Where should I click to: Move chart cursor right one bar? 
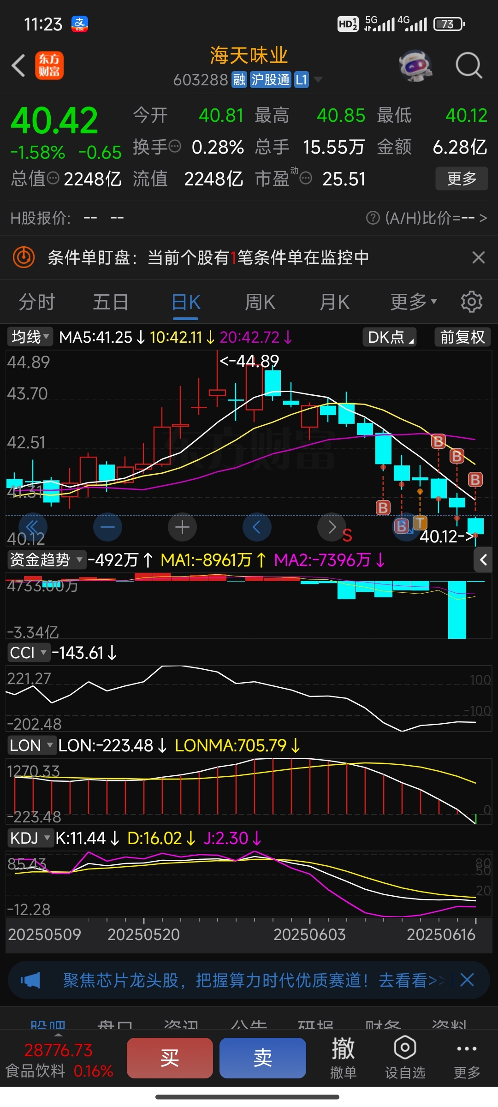pyautogui.click(x=332, y=527)
